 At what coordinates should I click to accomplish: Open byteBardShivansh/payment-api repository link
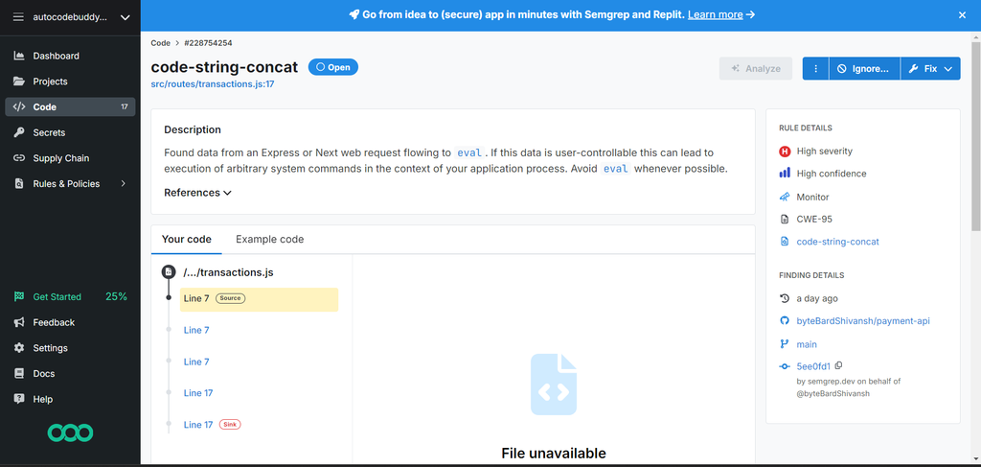(x=863, y=321)
